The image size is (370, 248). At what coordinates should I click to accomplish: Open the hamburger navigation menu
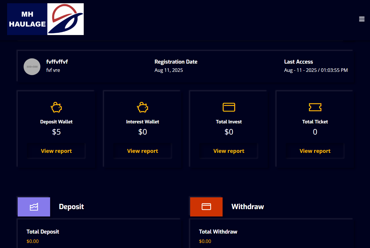click(x=362, y=19)
